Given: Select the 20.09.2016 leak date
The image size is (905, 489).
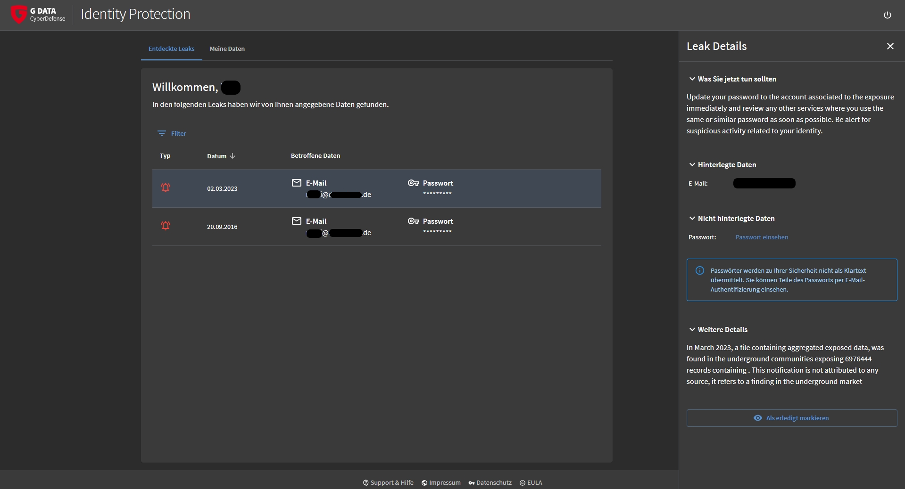Looking at the screenshot, I should 222,227.
